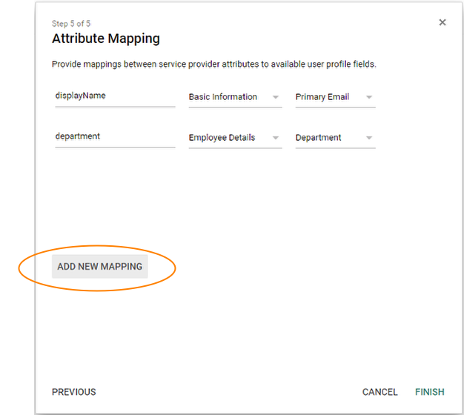Image resolution: width=464 pixels, height=415 pixels.
Task: Go back with the PREVIOUS button
Action: pyautogui.click(x=74, y=392)
